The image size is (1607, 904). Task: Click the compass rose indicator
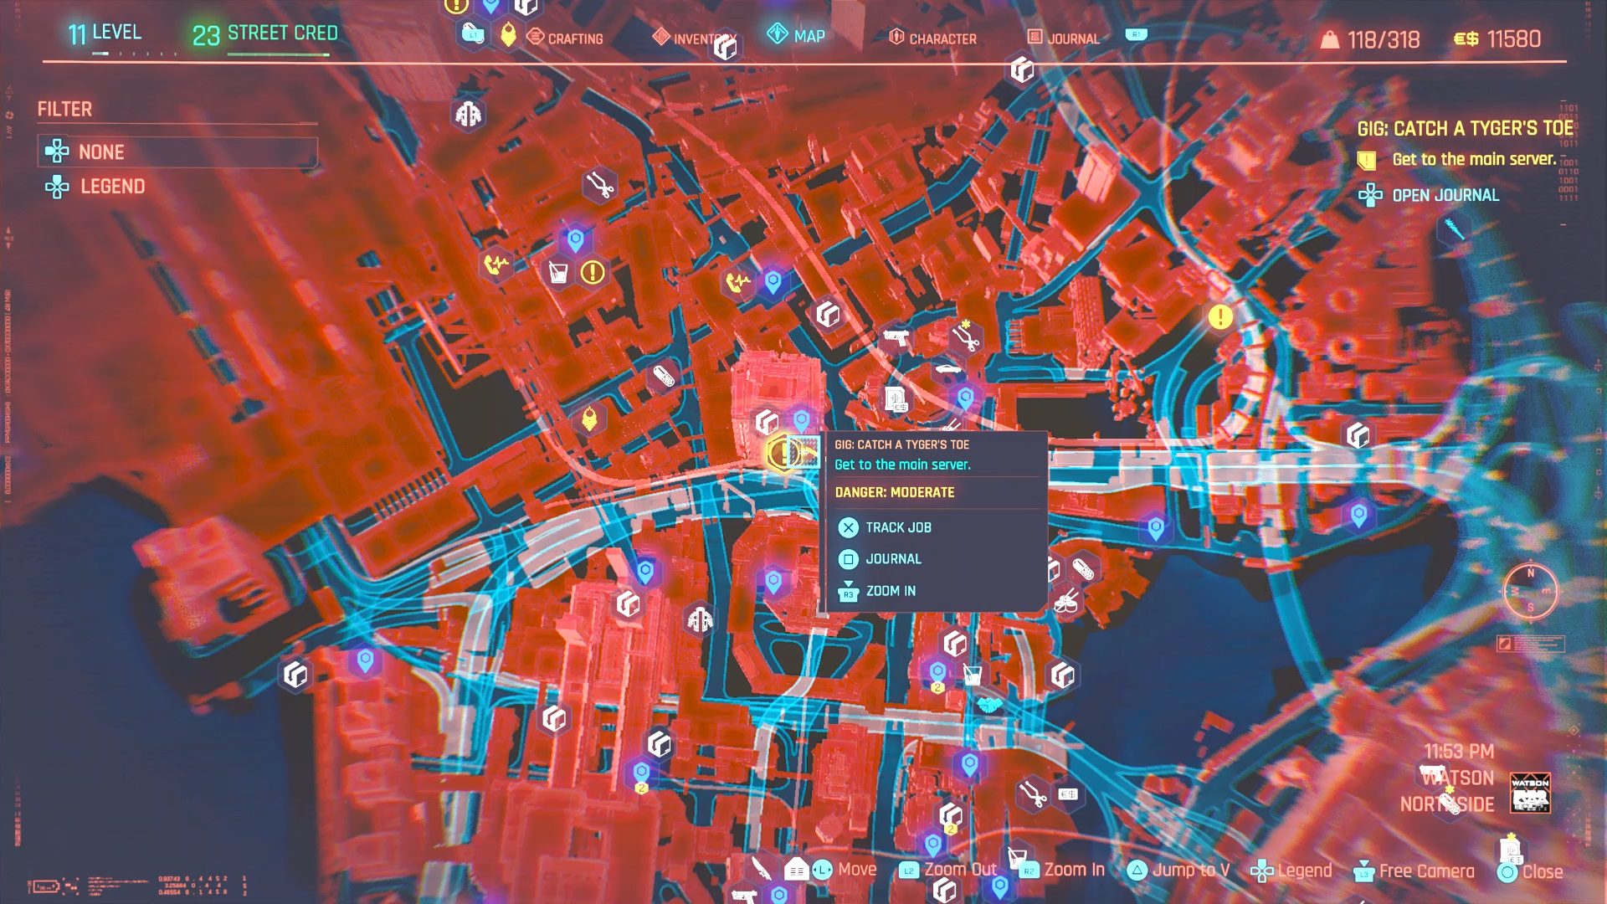pos(1530,591)
